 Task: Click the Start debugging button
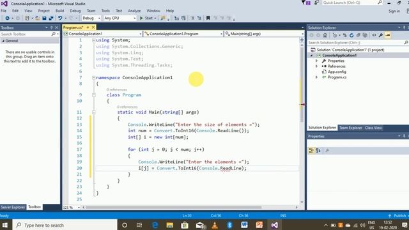pyautogui.click(x=148, y=18)
